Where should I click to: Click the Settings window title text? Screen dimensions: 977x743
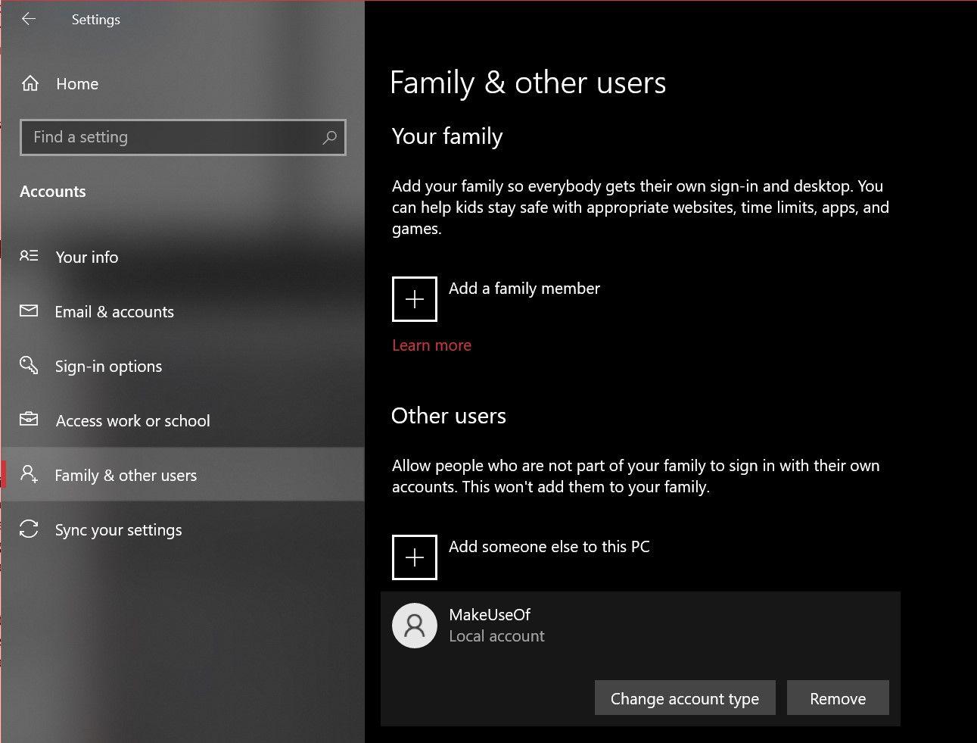coord(96,20)
